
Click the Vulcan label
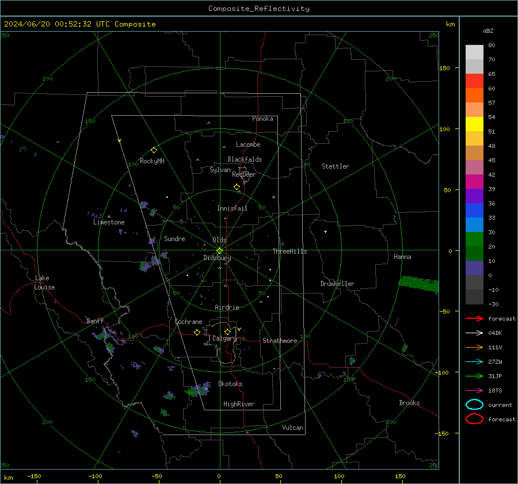pos(292,428)
